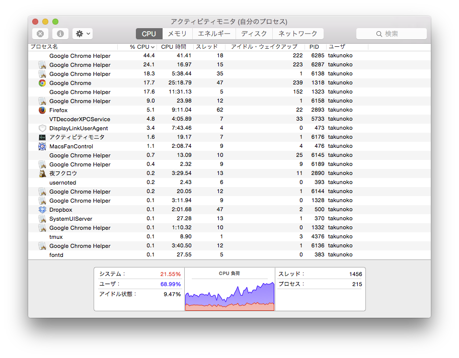This screenshot has height=358, width=459.
Task: Click icon of Chrome Helper PID 1332
Action: 42,228
